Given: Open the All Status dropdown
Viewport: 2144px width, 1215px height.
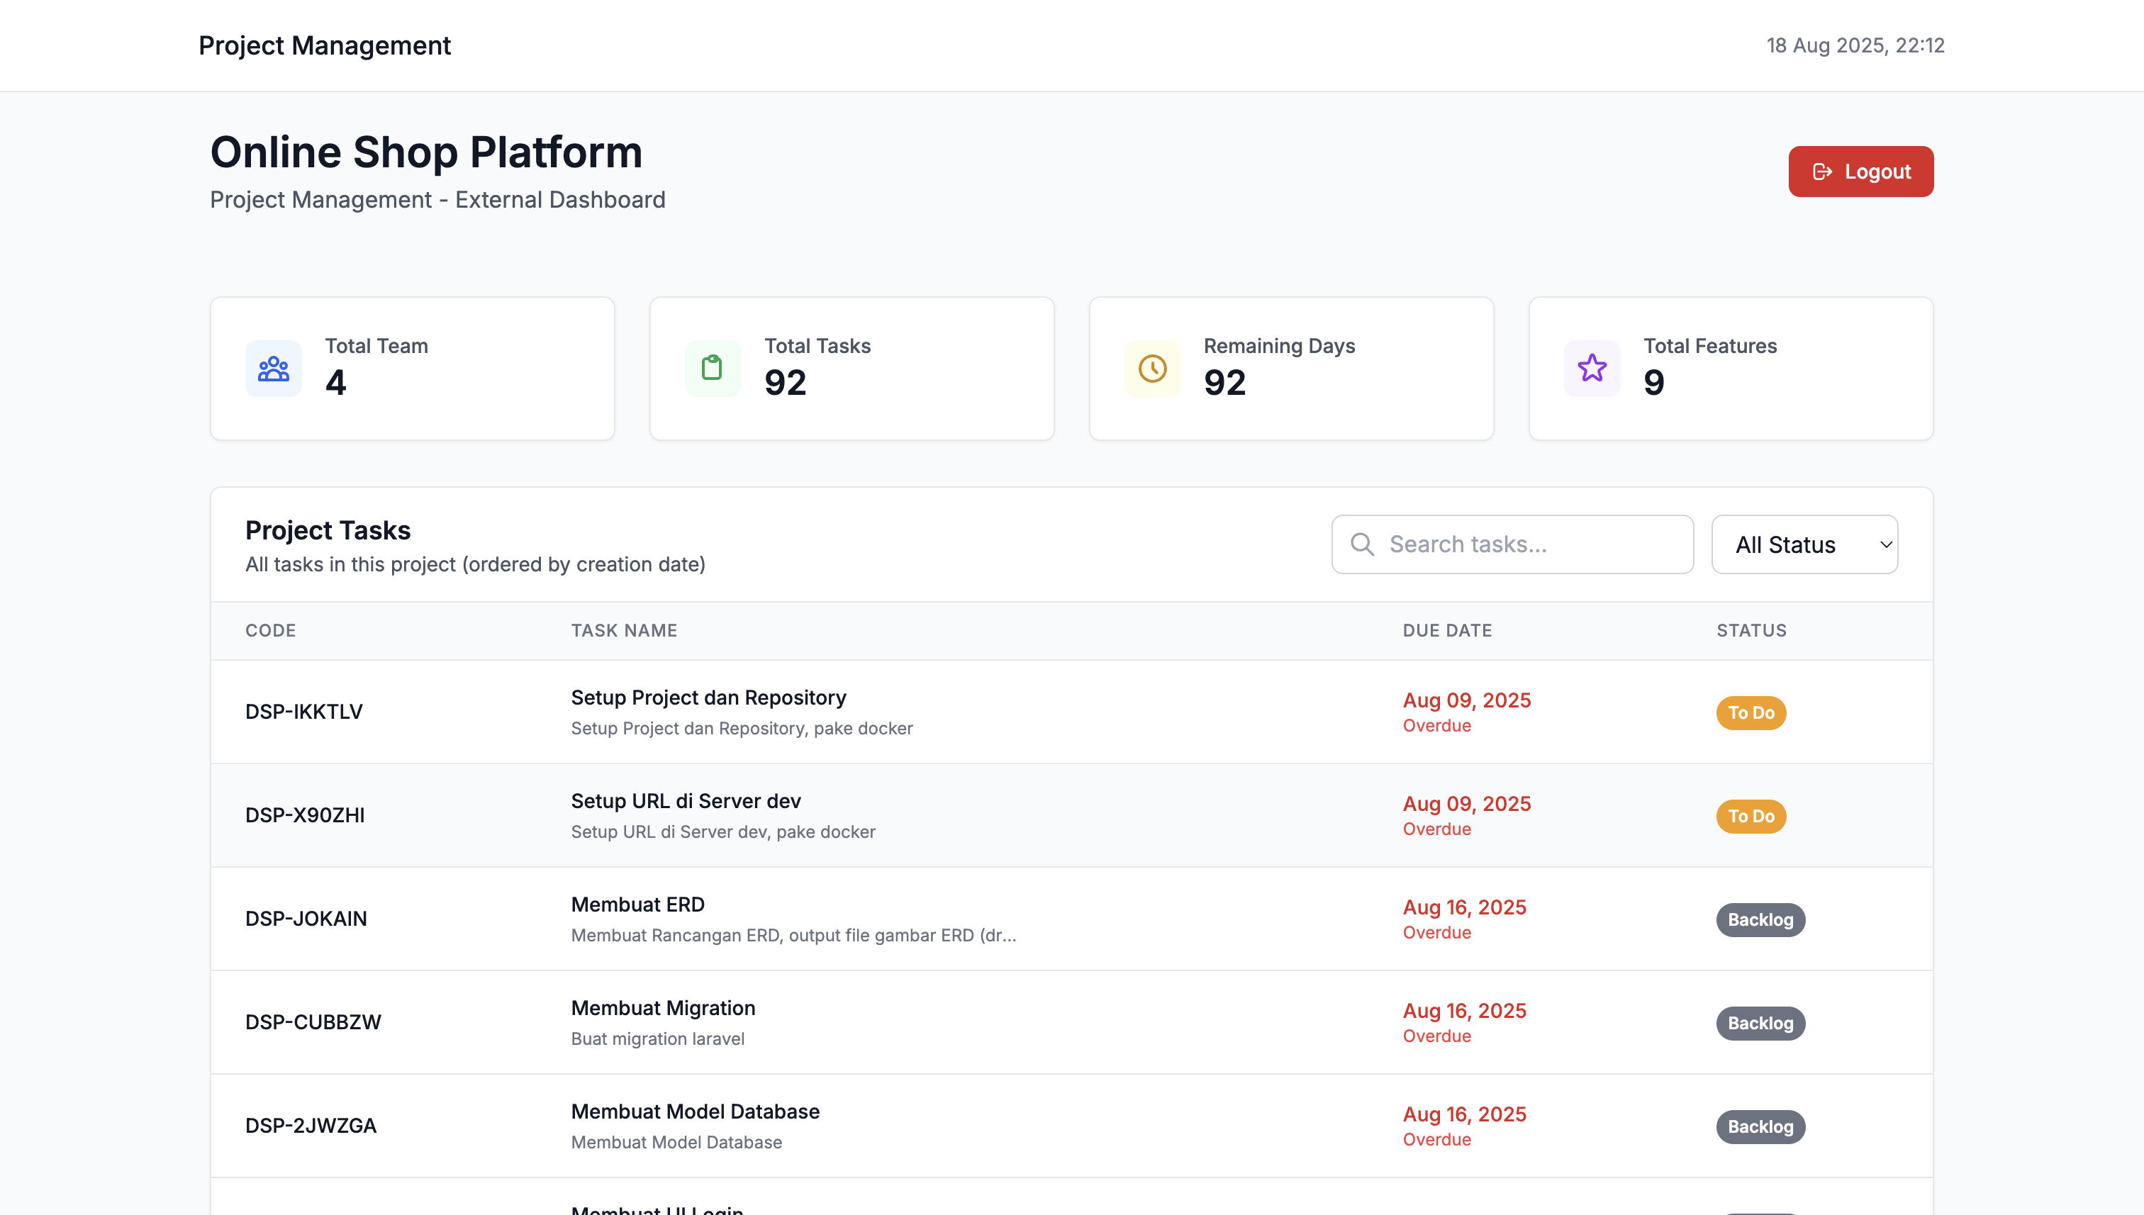Looking at the screenshot, I should [x=1803, y=544].
